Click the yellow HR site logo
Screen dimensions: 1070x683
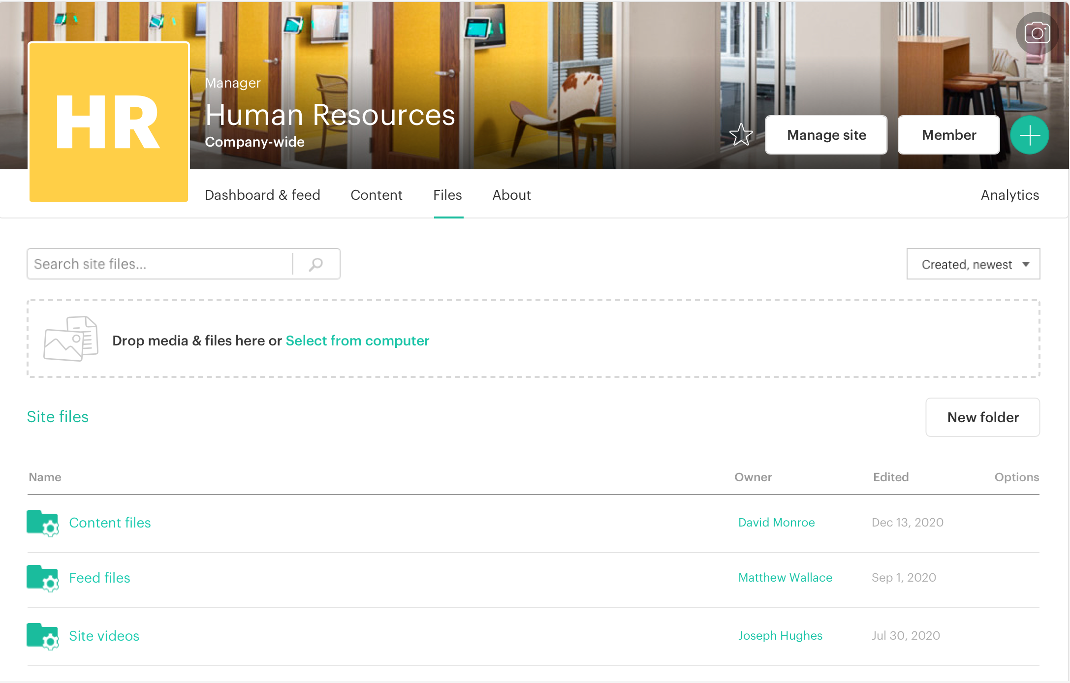point(109,122)
